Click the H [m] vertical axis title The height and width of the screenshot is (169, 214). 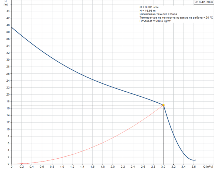pos(5,4)
